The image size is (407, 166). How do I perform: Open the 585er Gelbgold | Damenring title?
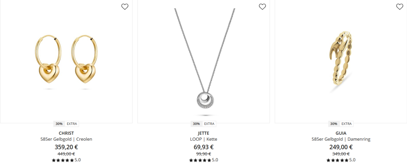coord(341,139)
